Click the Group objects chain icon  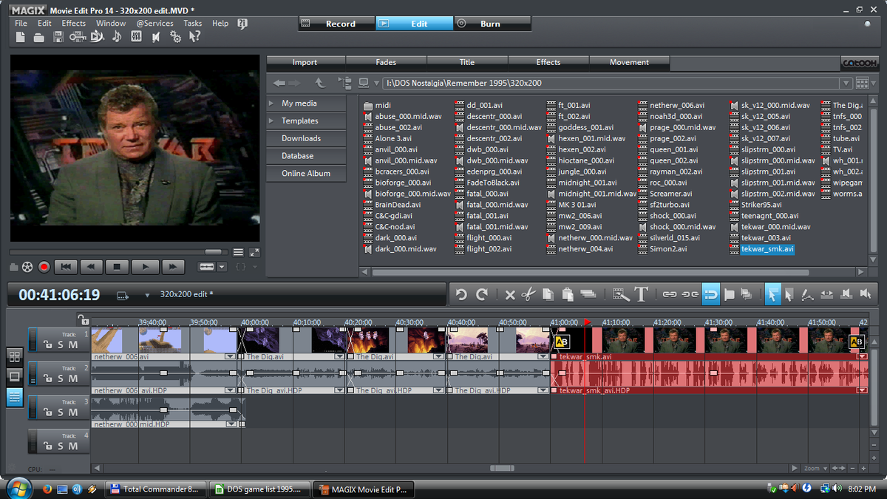point(670,294)
